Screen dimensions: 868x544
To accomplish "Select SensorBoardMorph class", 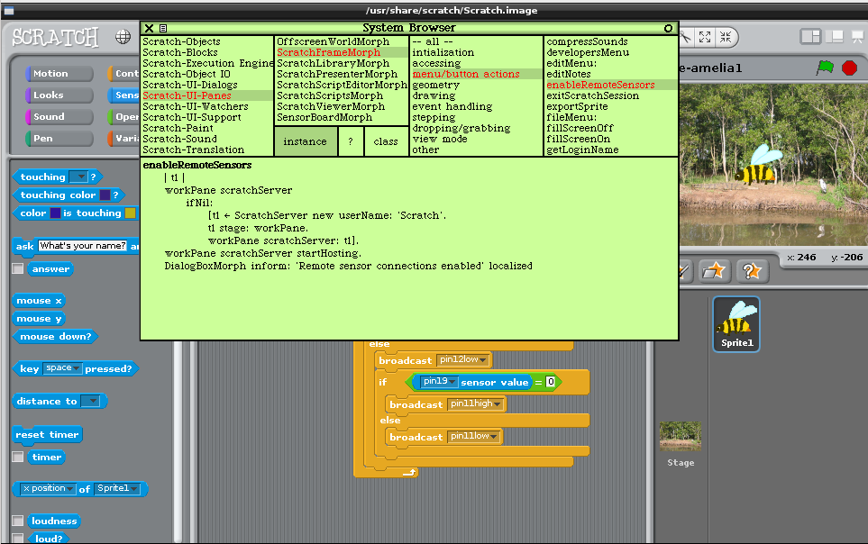I will tap(324, 117).
